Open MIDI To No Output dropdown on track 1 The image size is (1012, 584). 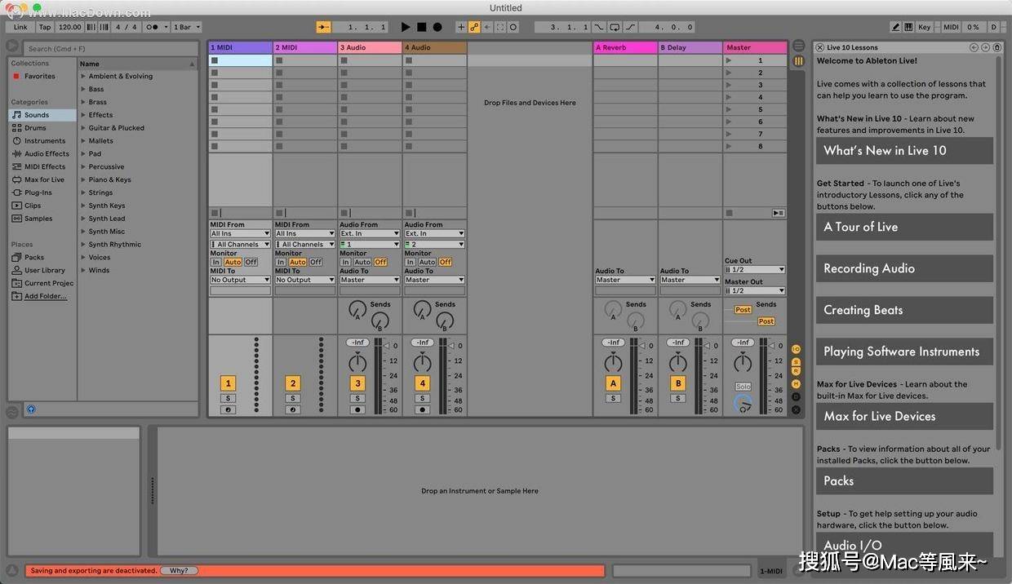tap(240, 280)
